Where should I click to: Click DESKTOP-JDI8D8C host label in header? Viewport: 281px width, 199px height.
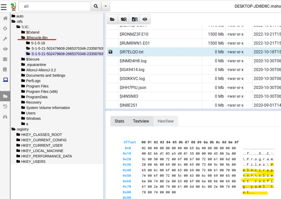coord(257,6)
